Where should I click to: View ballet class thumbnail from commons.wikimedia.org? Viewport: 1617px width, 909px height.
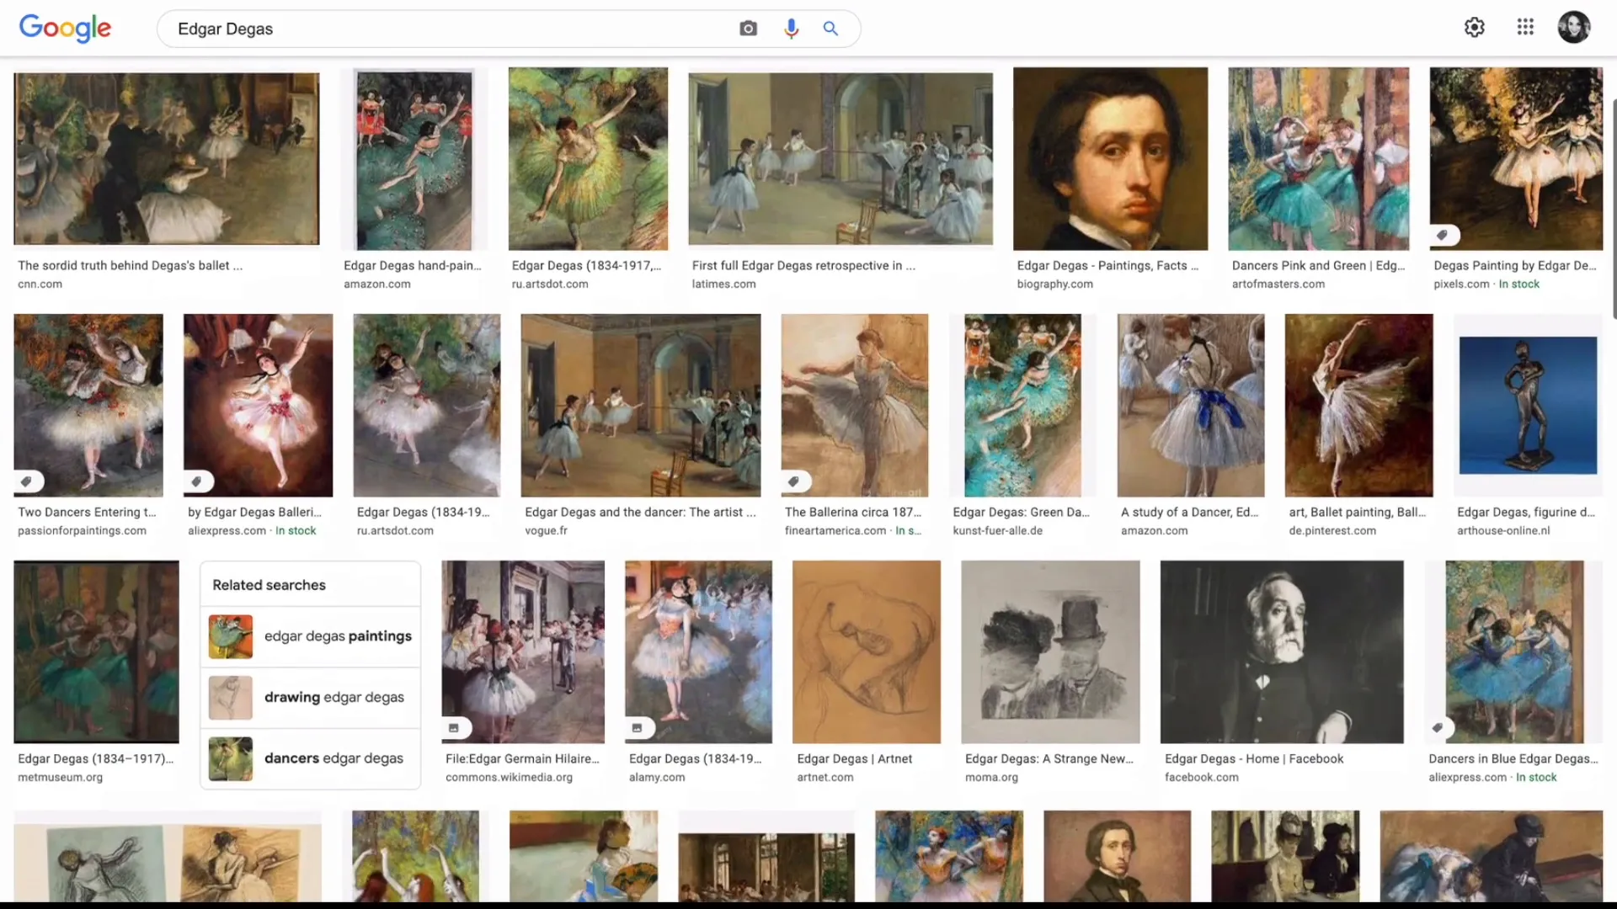point(523,652)
